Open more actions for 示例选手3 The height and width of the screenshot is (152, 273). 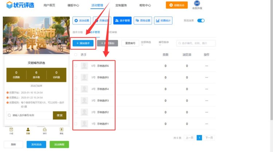coord(206,100)
